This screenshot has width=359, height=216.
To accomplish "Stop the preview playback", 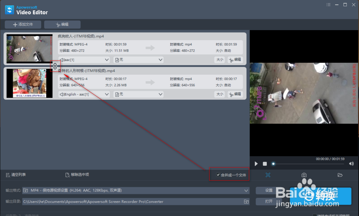I will (265, 164).
